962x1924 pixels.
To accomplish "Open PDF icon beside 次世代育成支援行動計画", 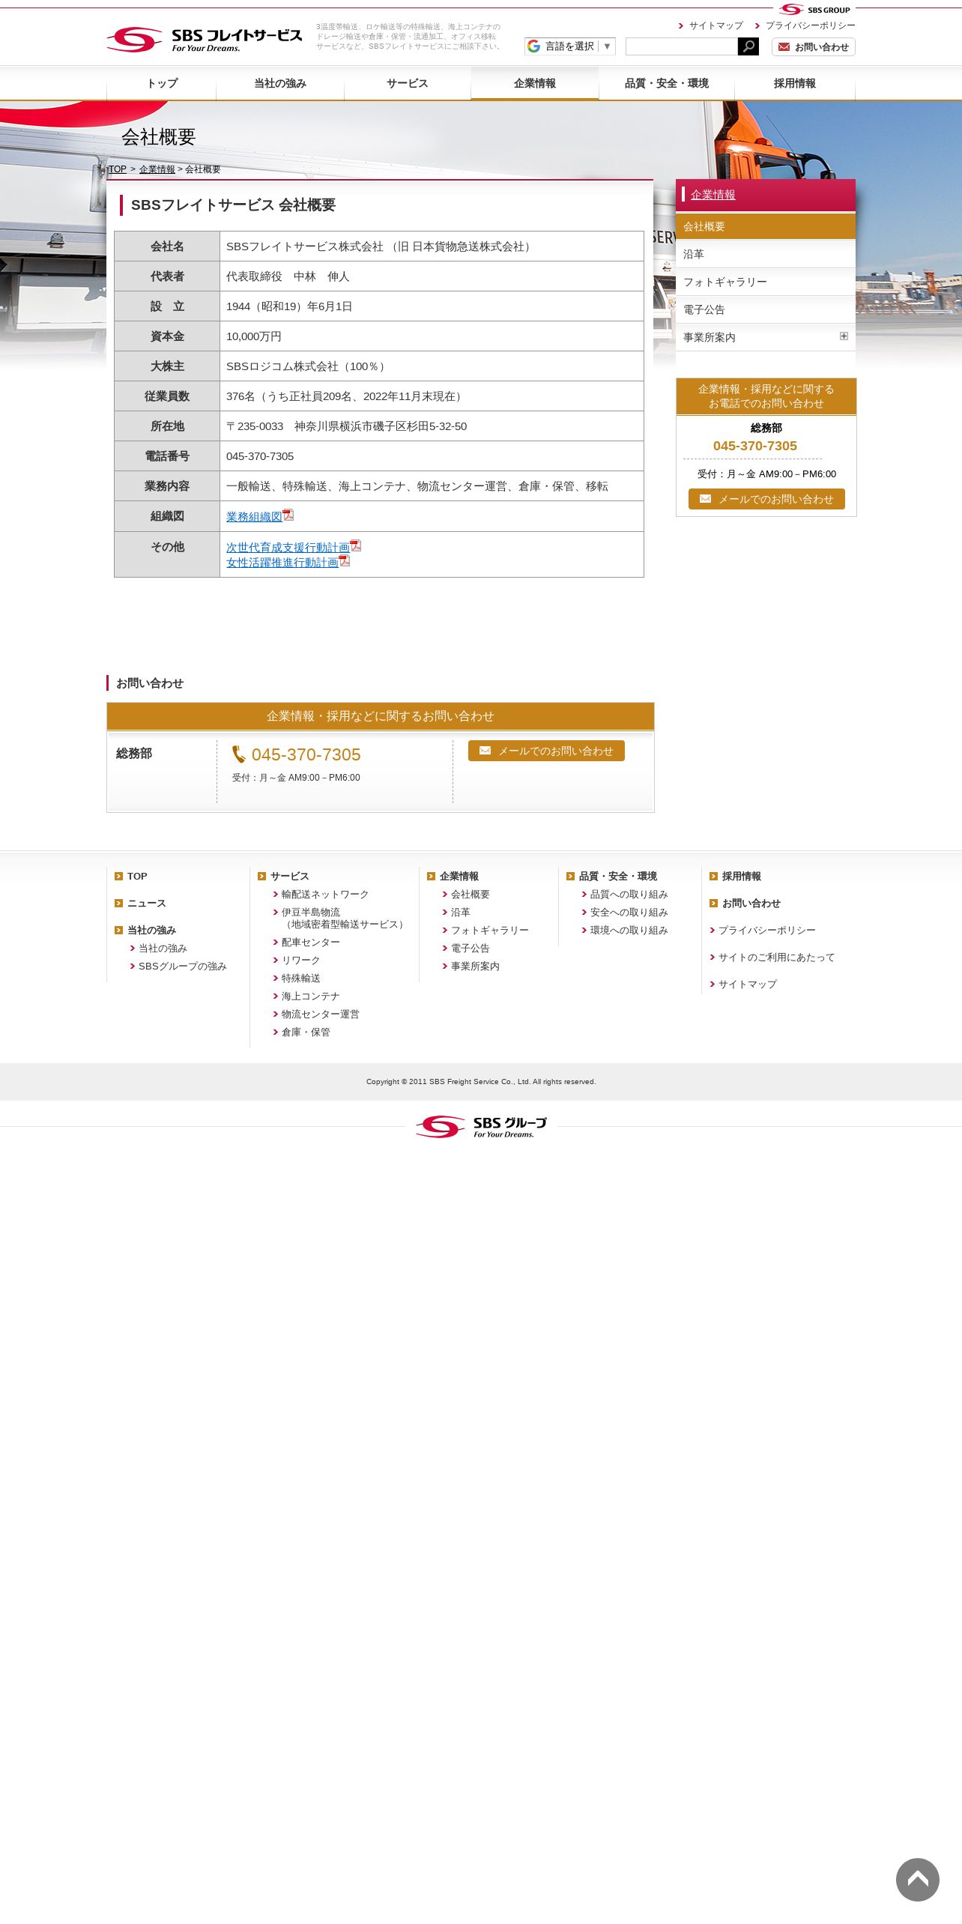I will [356, 546].
